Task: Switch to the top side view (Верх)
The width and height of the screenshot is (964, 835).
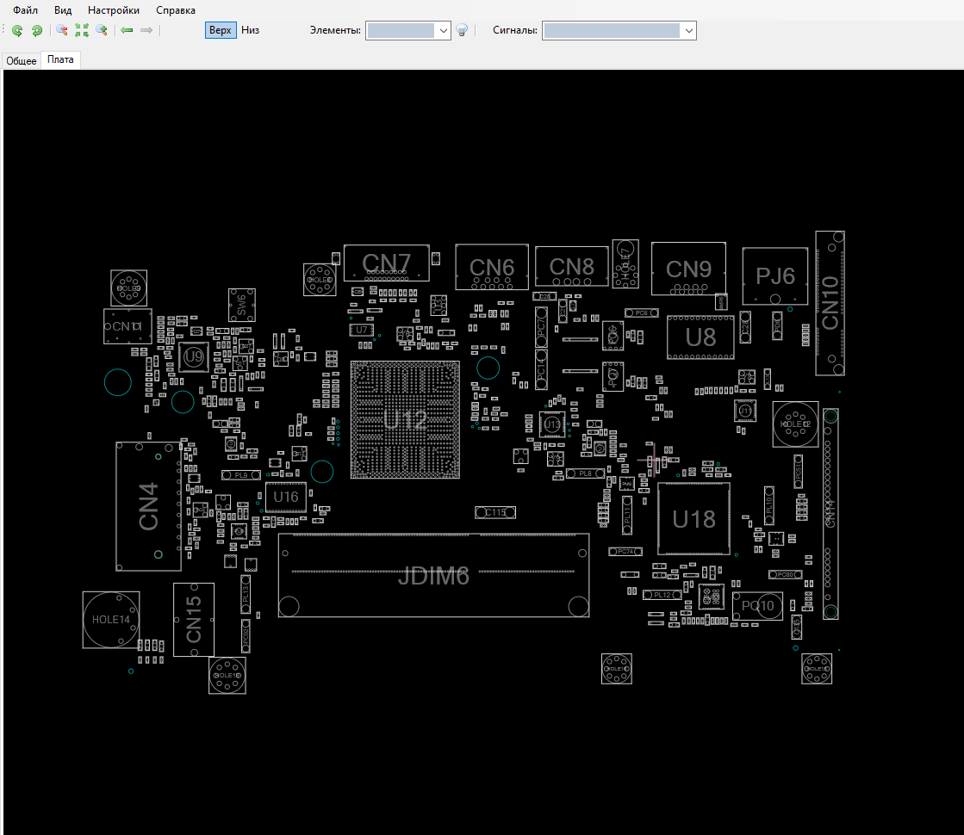Action: (220, 30)
